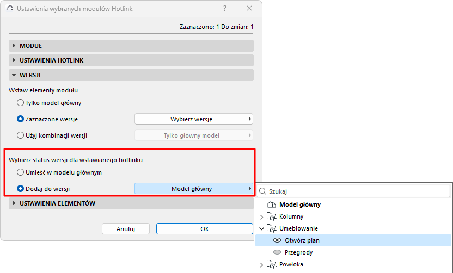Expand the USTAWIENIA ELEMENTÓW section
This screenshot has width=453, height=273.
click(x=131, y=203)
